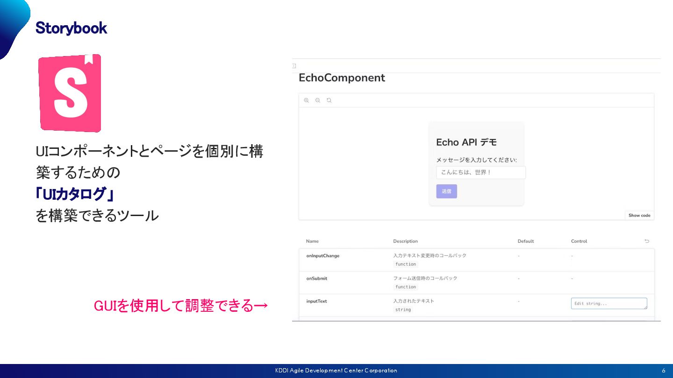This screenshot has width=673, height=378.
Task: Click the Control column header
Action: click(579, 241)
